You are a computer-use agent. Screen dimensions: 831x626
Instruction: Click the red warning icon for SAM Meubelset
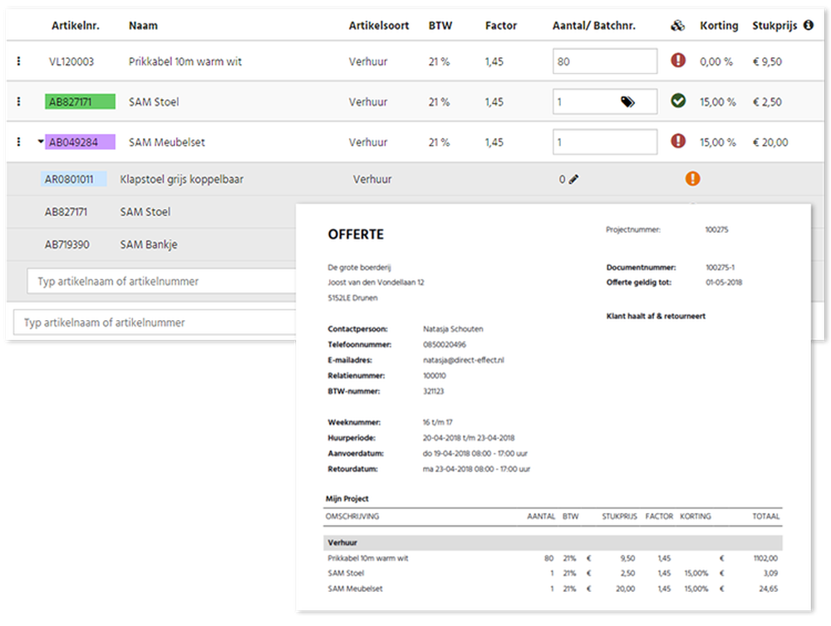point(678,141)
